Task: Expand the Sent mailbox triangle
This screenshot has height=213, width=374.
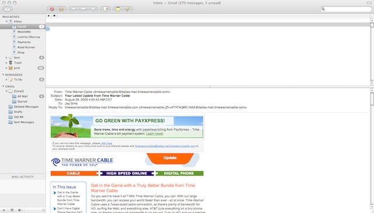Action: (6, 58)
